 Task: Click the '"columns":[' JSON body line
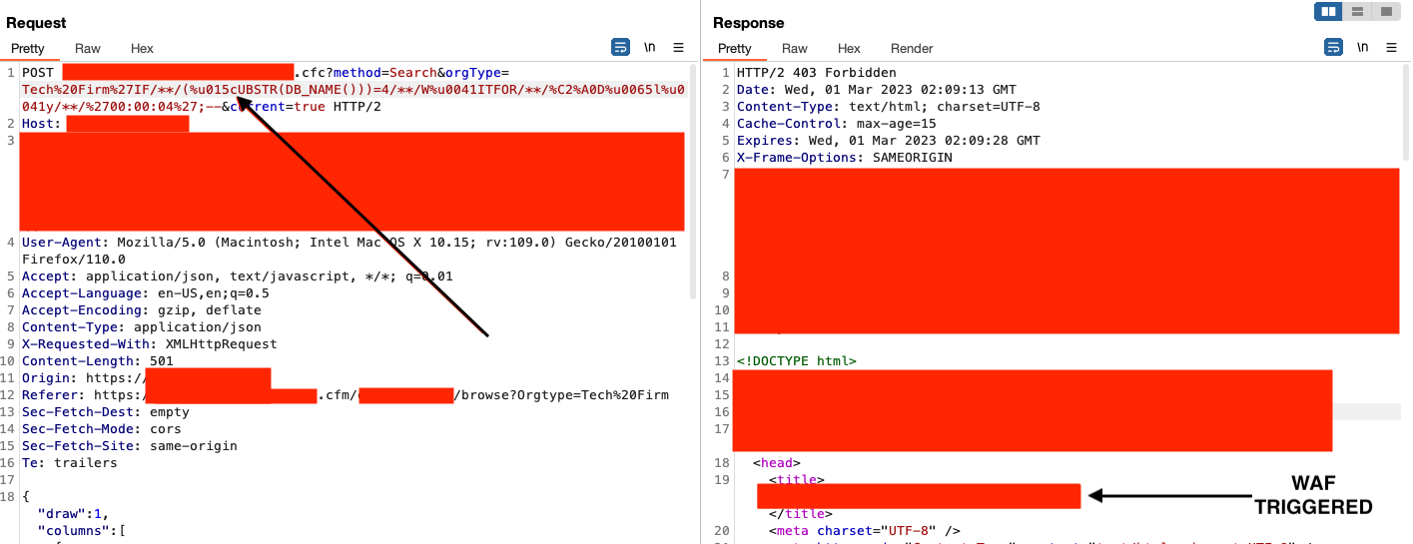tap(81, 531)
